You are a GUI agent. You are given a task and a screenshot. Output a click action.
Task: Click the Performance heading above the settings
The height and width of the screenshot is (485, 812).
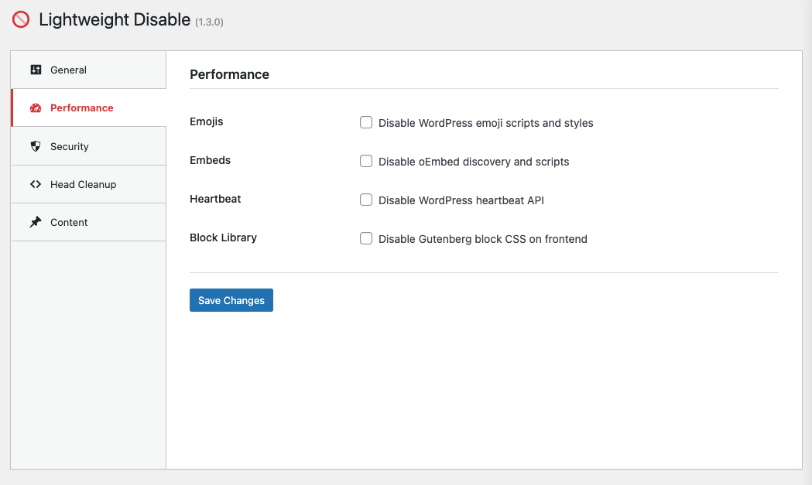pos(228,74)
